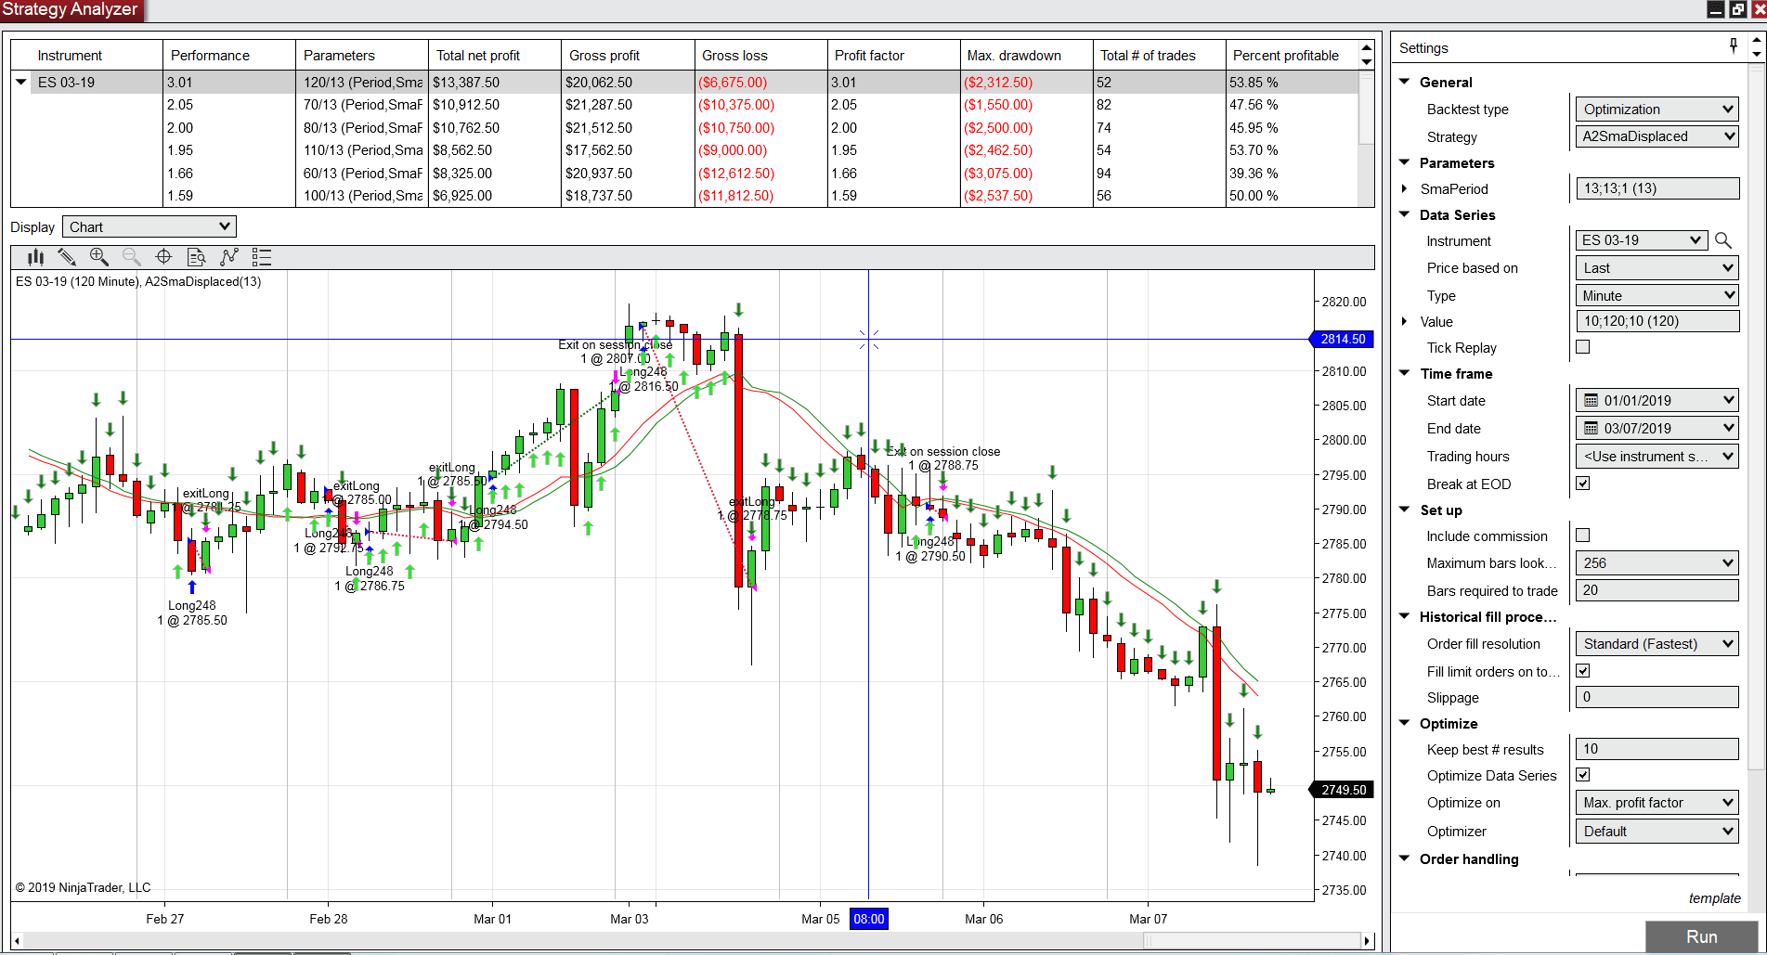This screenshot has height=955, width=1767.
Task: Collapse the Time frame section
Action: [x=1405, y=373]
